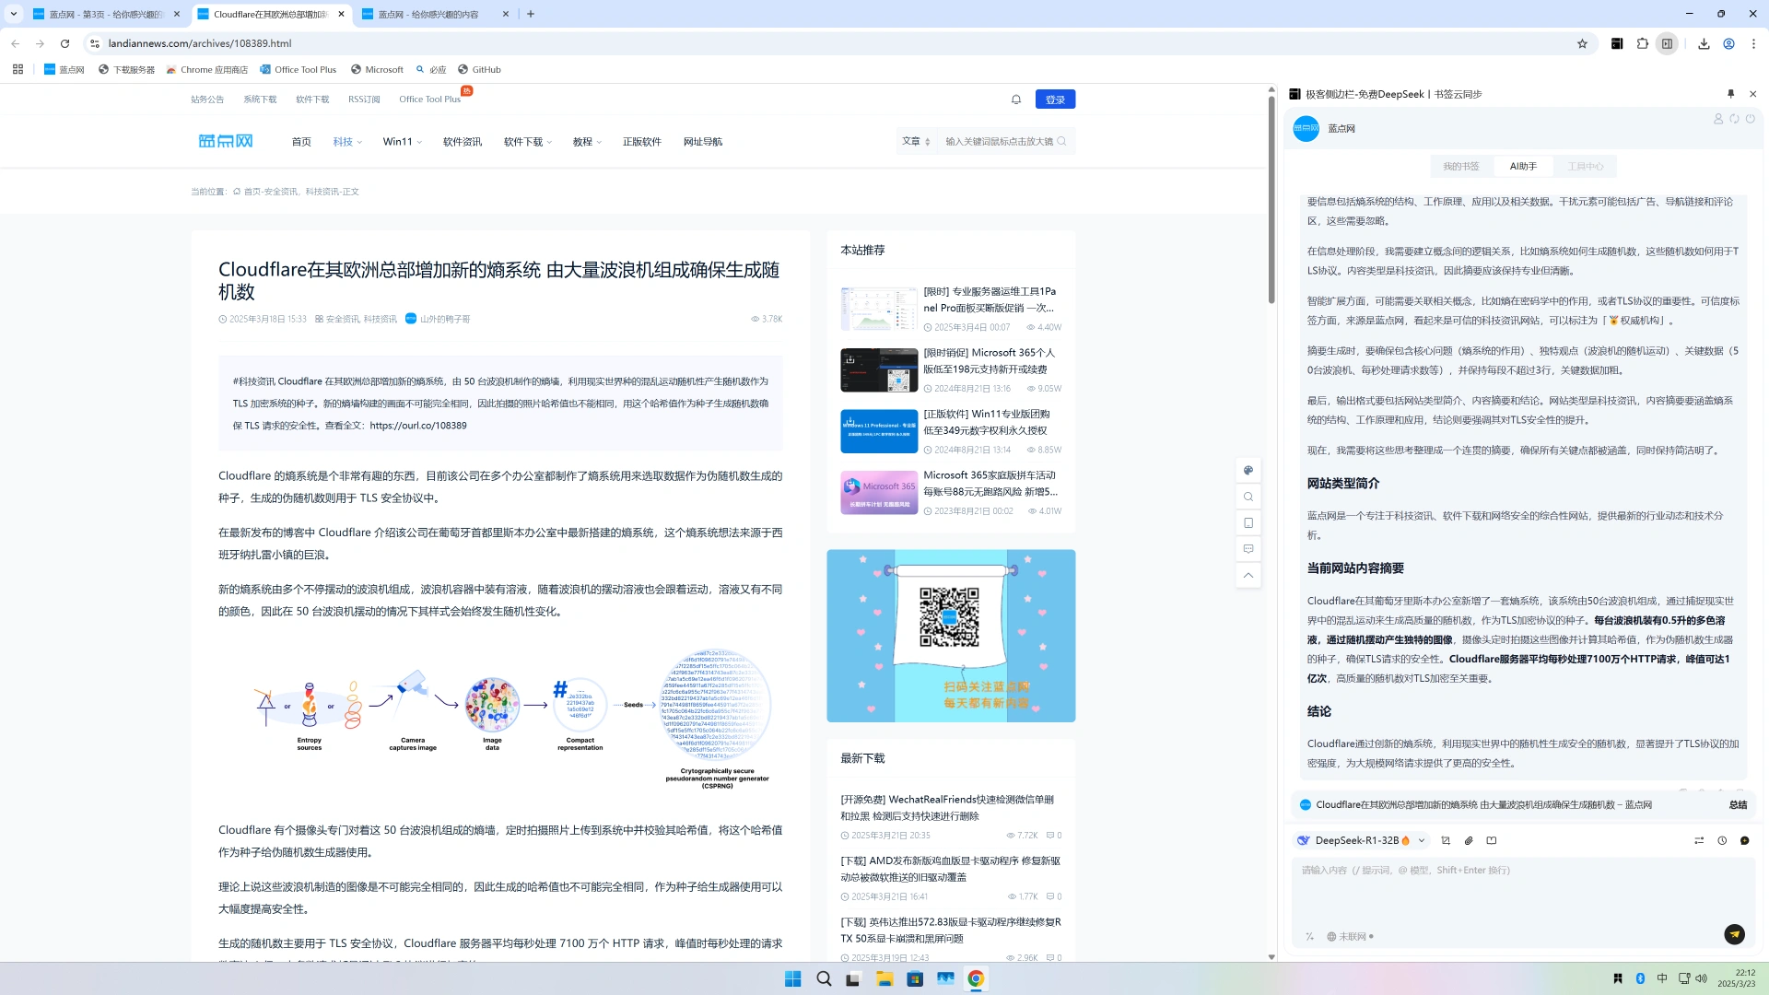
Task: Click the 登录 login button
Action: 1055,99
